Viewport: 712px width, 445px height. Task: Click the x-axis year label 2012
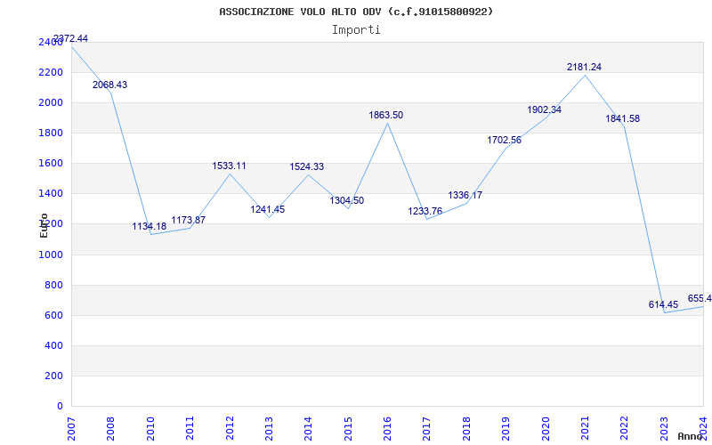[230, 428]
